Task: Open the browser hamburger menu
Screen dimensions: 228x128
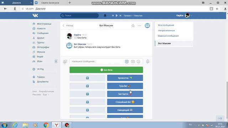Action: click(x=203, y=2)
